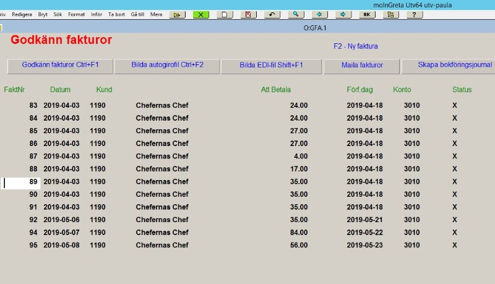Click the left arrow previous icon
This screenshot has width=495, height=284.
(319, 14)
